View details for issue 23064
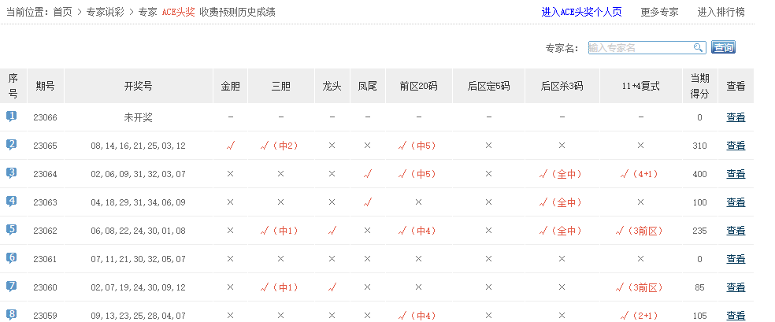The width and height of the screenshot is (775, 322). (x=736, y=174)
